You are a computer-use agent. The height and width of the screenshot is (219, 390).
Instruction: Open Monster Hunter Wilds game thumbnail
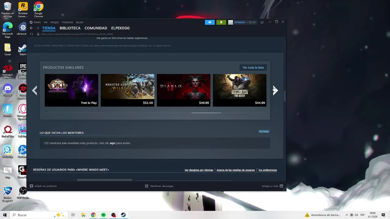(128, 90)
